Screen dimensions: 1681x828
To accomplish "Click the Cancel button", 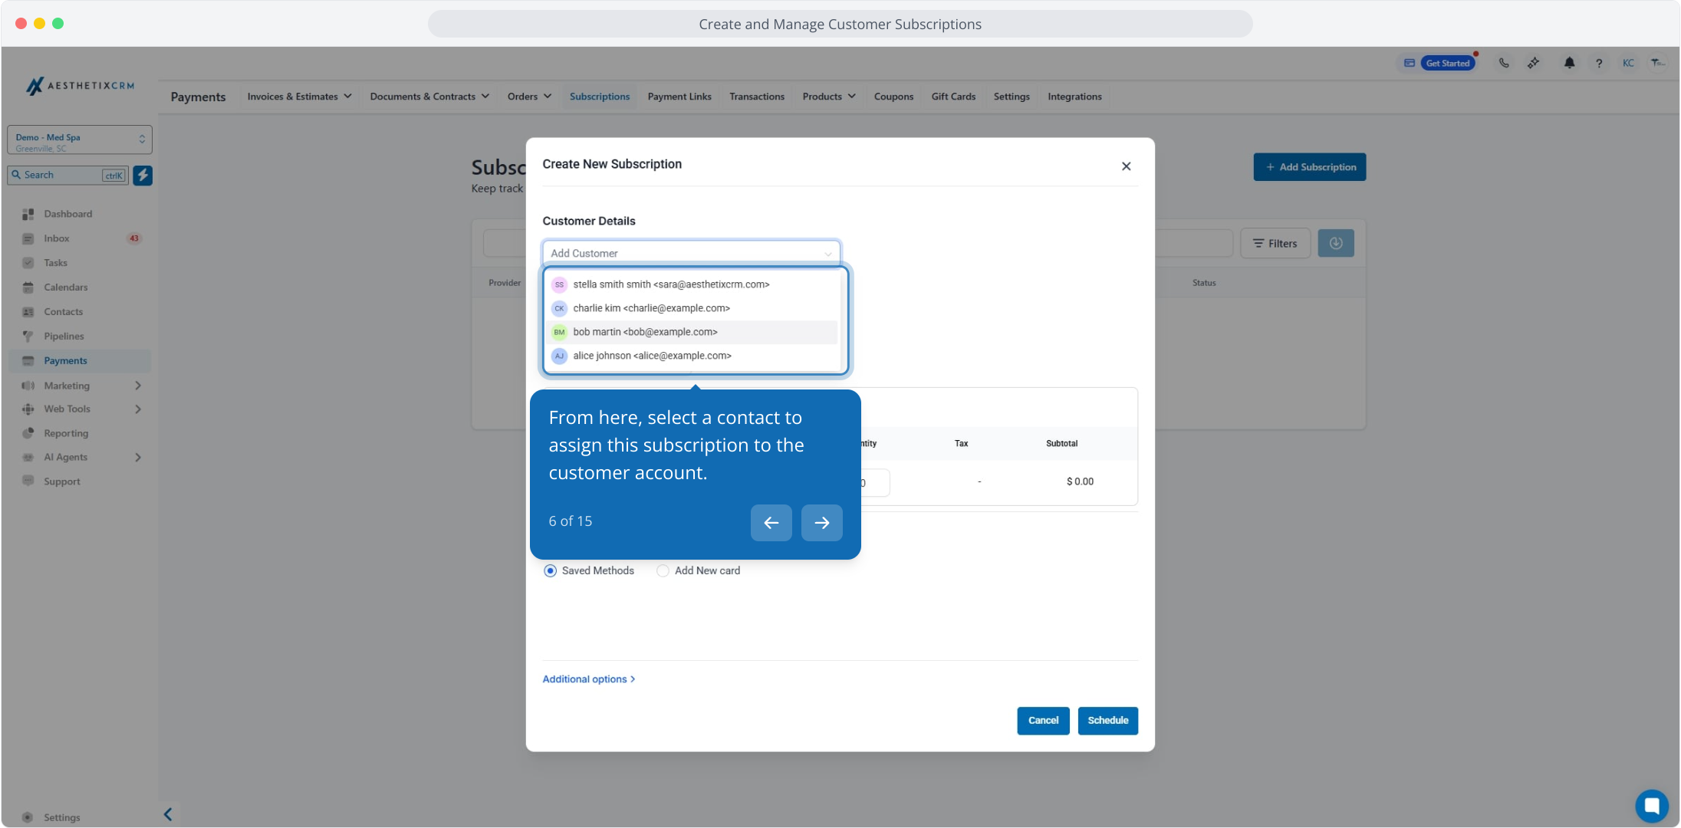I will click(x=1043, y=721).
